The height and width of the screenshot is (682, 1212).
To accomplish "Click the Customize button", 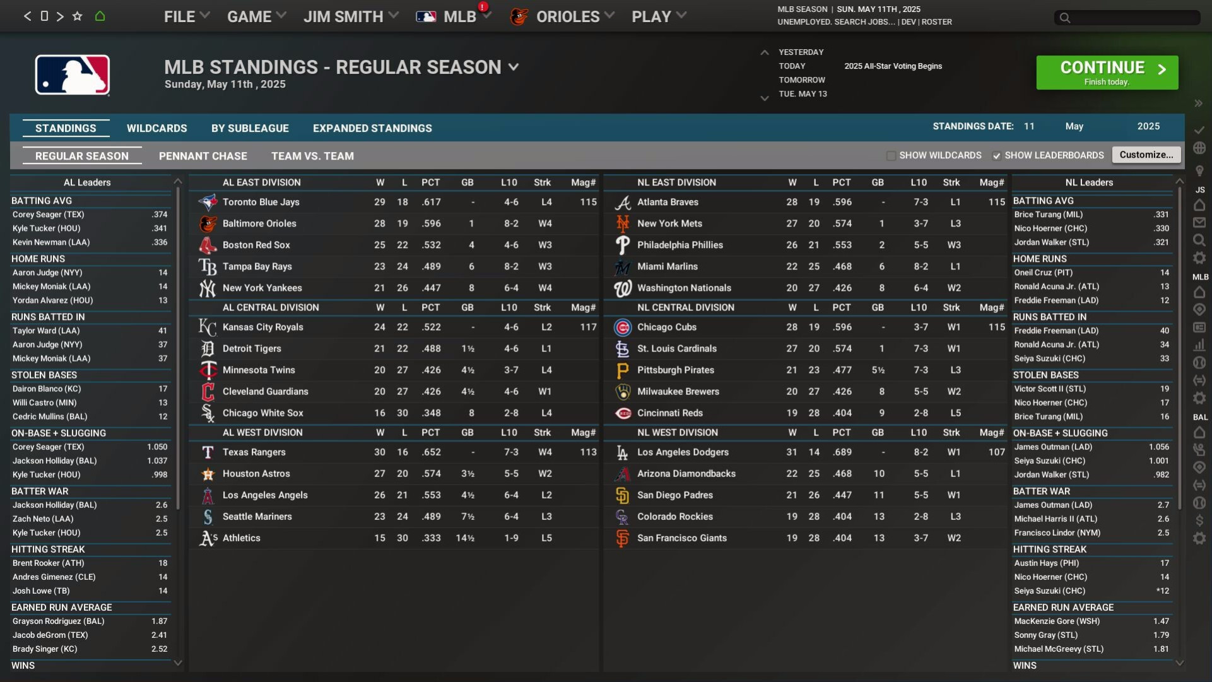I will (x=1146, y=155).
